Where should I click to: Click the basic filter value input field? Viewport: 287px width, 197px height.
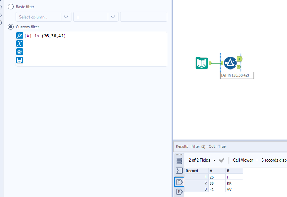[143, 17]
